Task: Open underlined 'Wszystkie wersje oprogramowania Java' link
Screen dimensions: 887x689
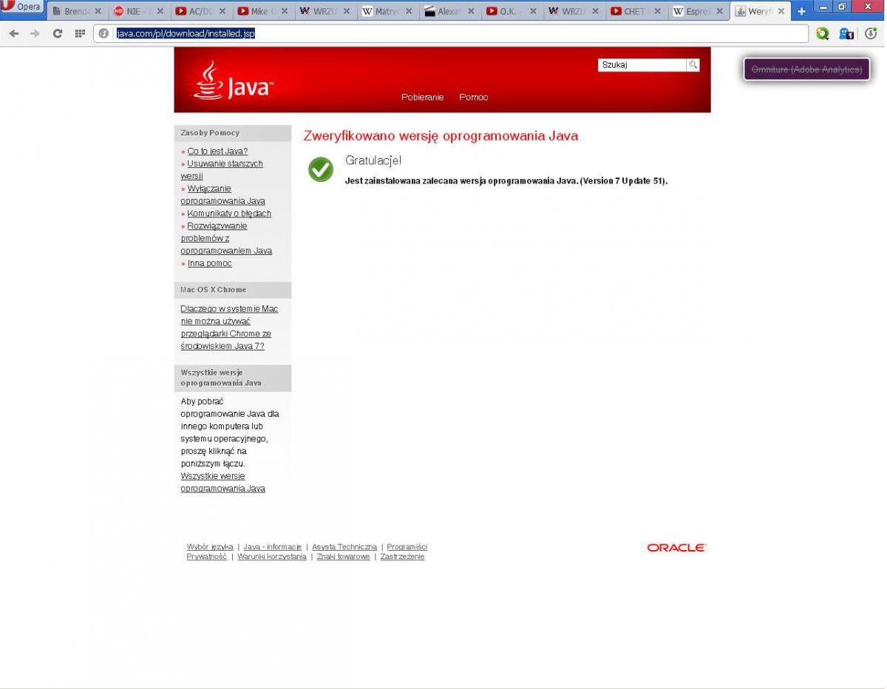Action: pyautogui.click(x=222, y=483)
